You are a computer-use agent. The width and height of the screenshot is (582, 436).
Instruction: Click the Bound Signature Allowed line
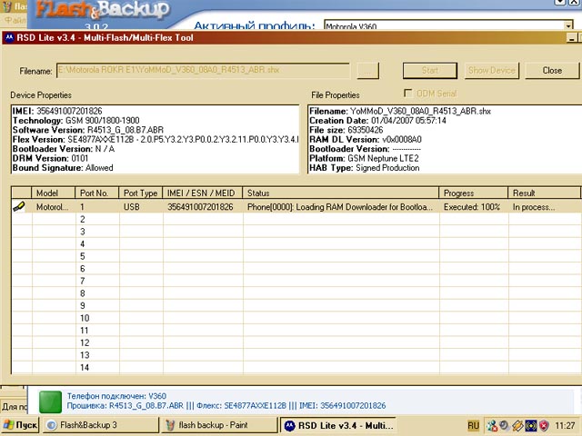pyautogui.click(x=63, y=168)
